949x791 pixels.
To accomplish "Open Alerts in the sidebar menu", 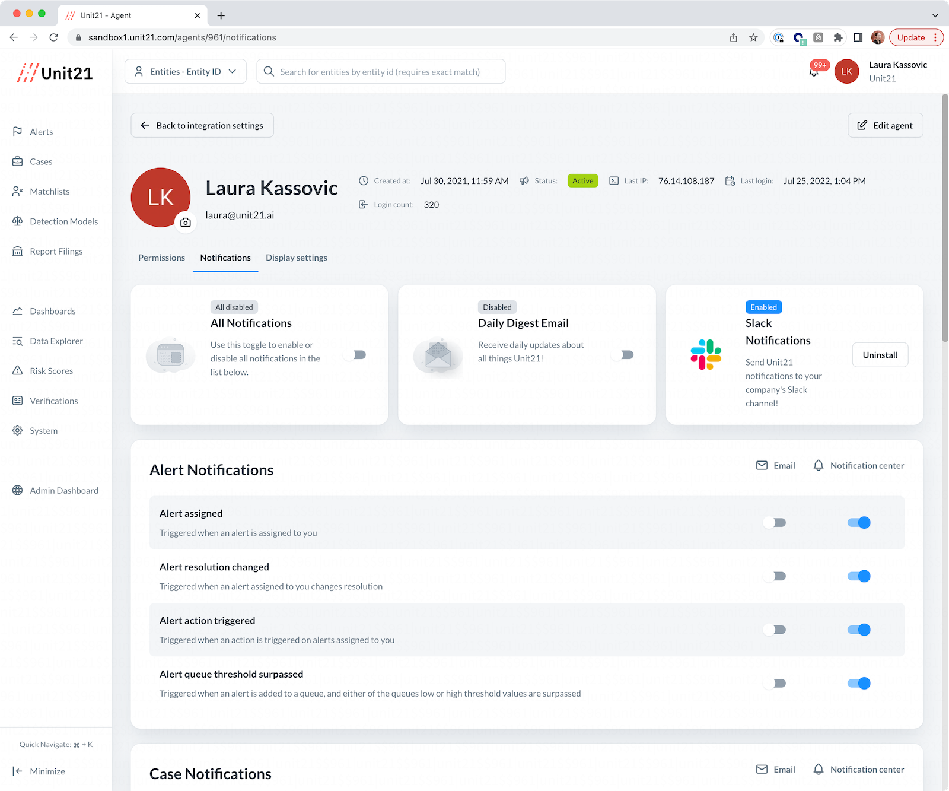I will click(x=42, y=132).
